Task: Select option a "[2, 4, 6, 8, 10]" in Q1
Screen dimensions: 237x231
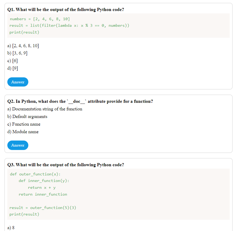Action: 23,45
